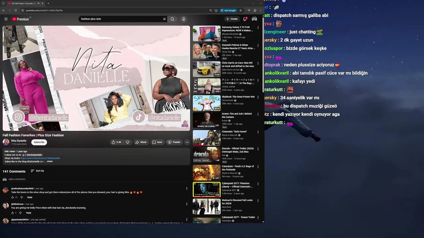Open Cataclysm Patch 4.2 thumbnail
This screenshot has width=424, height=238.
click(x=207, y=173)
